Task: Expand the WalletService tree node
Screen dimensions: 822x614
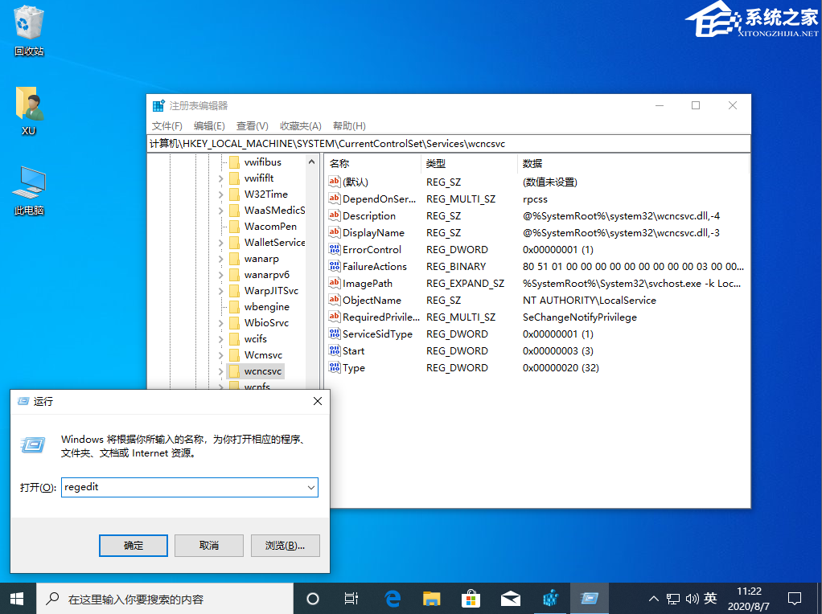Action: [x=221, y=243]
